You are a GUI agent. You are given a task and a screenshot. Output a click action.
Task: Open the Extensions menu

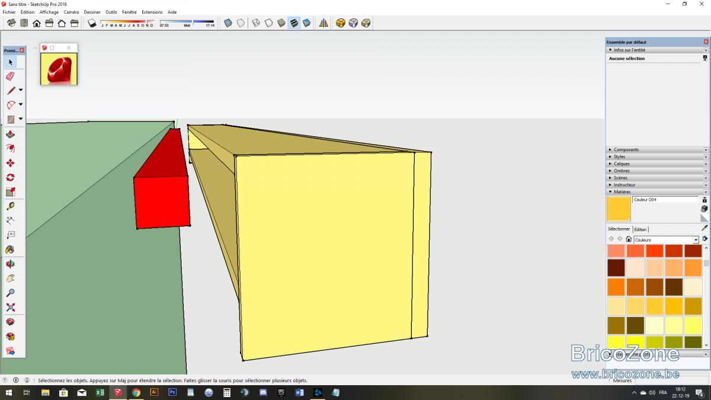152,12
